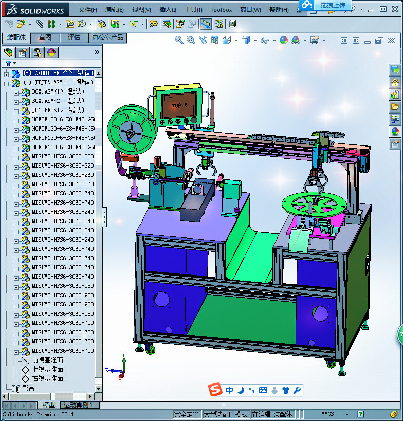Open the 编辑(E) menu
This screenshot has width=403, height=421.
115,10
